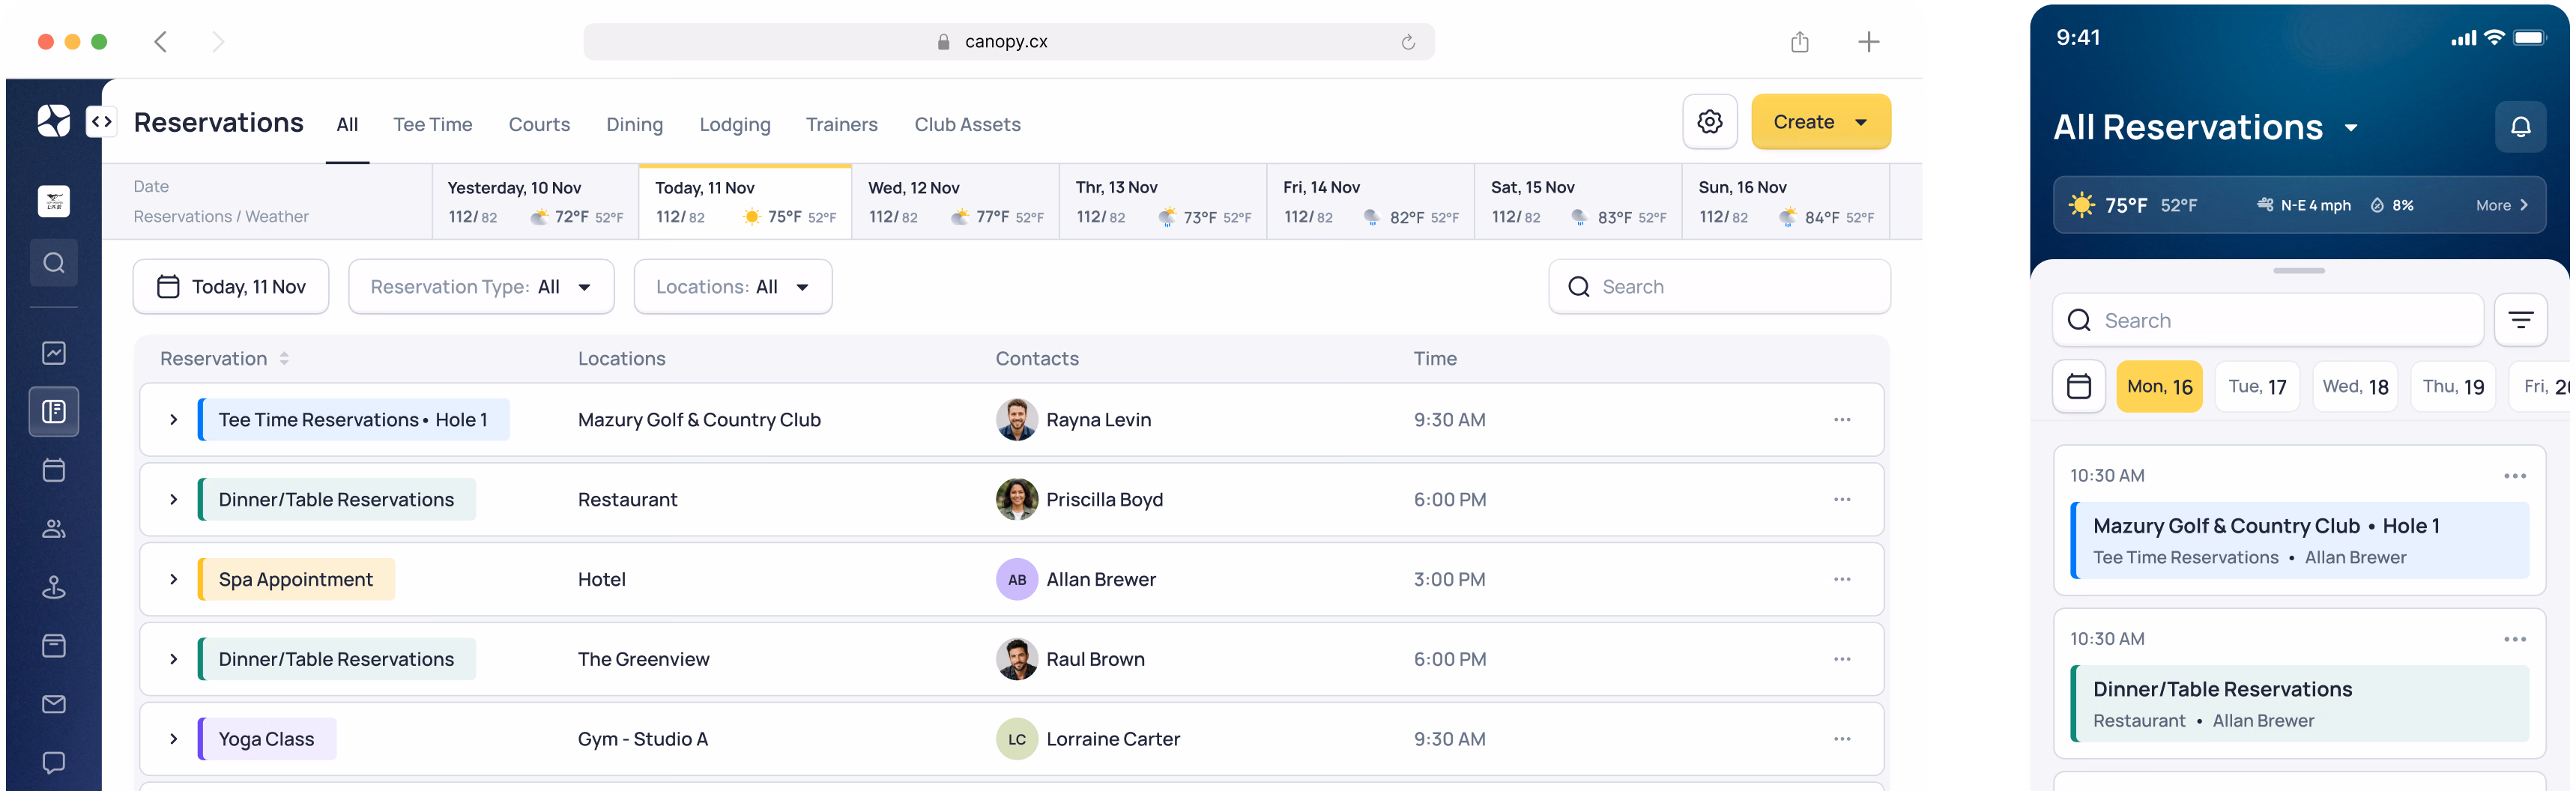Open the Today, 11 Nov date picker
This screenshot has height=791, width=2576.
[x=231, y=287]
